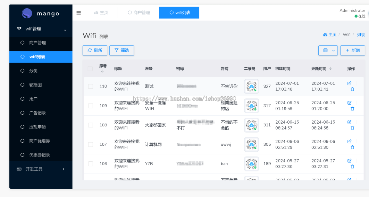Tick the select-all checkbox in table header

pyautogui.click(x=90, y=69)
